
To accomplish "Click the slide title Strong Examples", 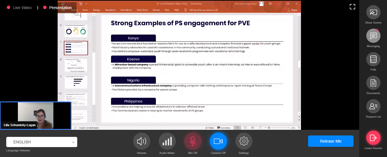I will [180, 23].
